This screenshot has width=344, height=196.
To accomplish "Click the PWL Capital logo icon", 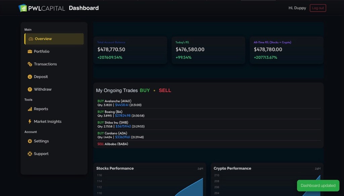I will (23, 8).
